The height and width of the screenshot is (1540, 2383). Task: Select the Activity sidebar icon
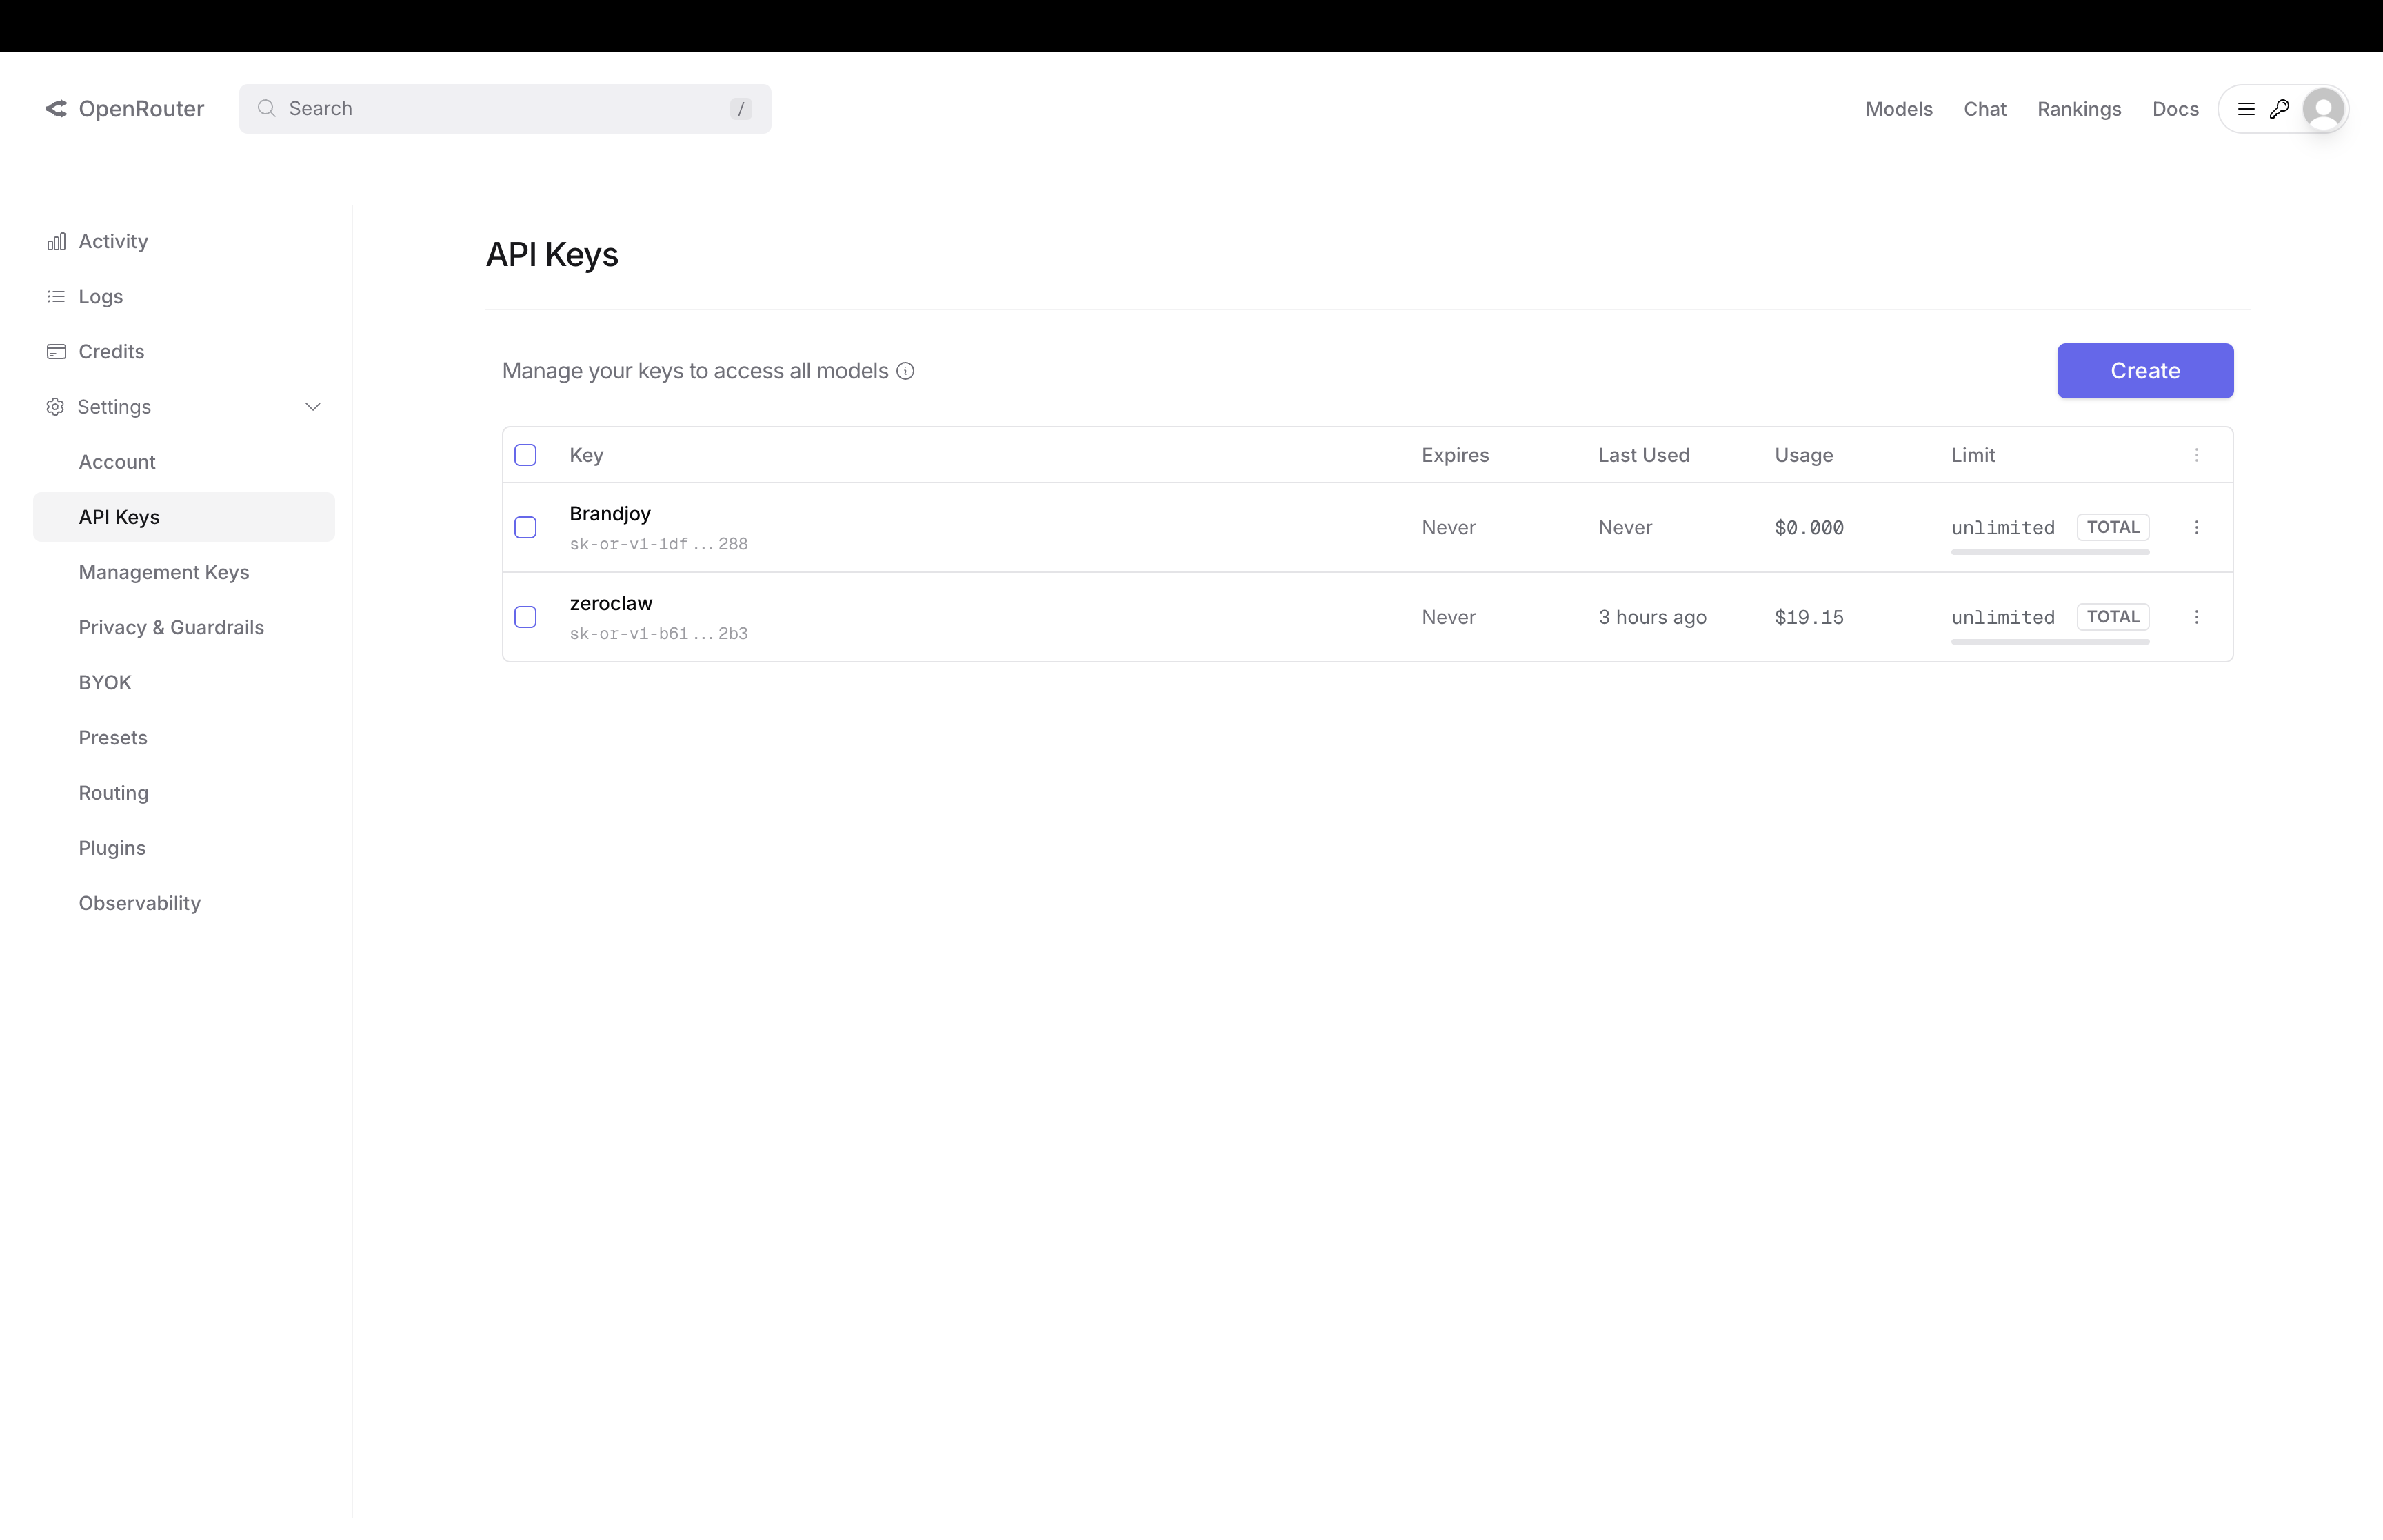click(57, 240)
